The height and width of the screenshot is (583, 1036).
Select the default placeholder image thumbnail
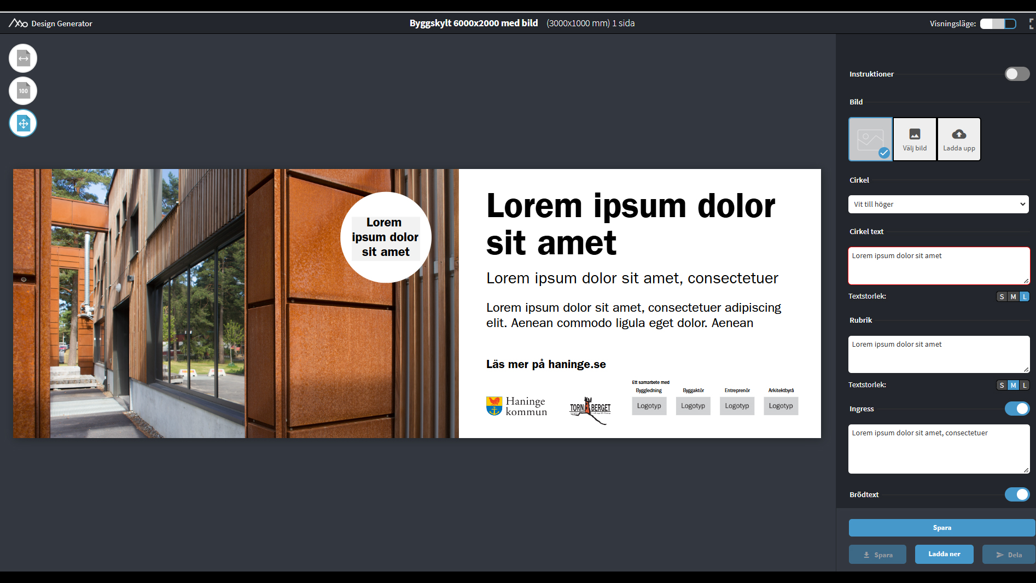870,139
